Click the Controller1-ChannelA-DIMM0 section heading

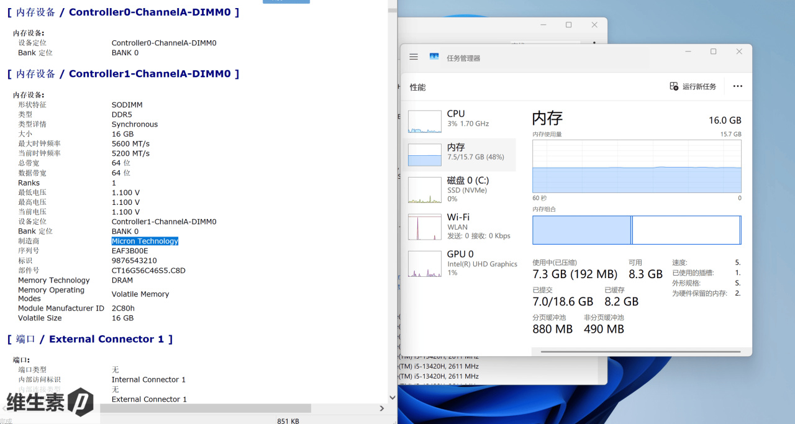123,74
